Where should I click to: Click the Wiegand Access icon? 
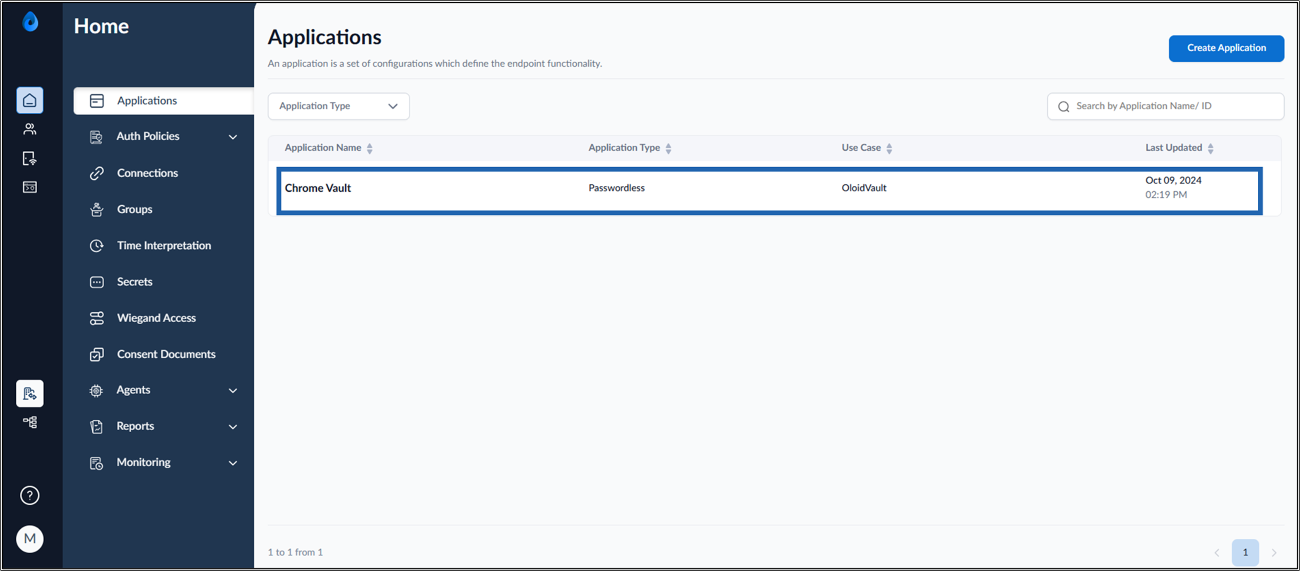(x=96, y=318)
